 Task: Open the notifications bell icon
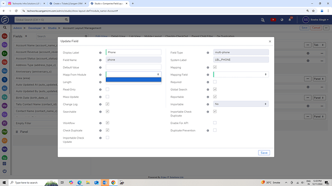tap(290, 20)
